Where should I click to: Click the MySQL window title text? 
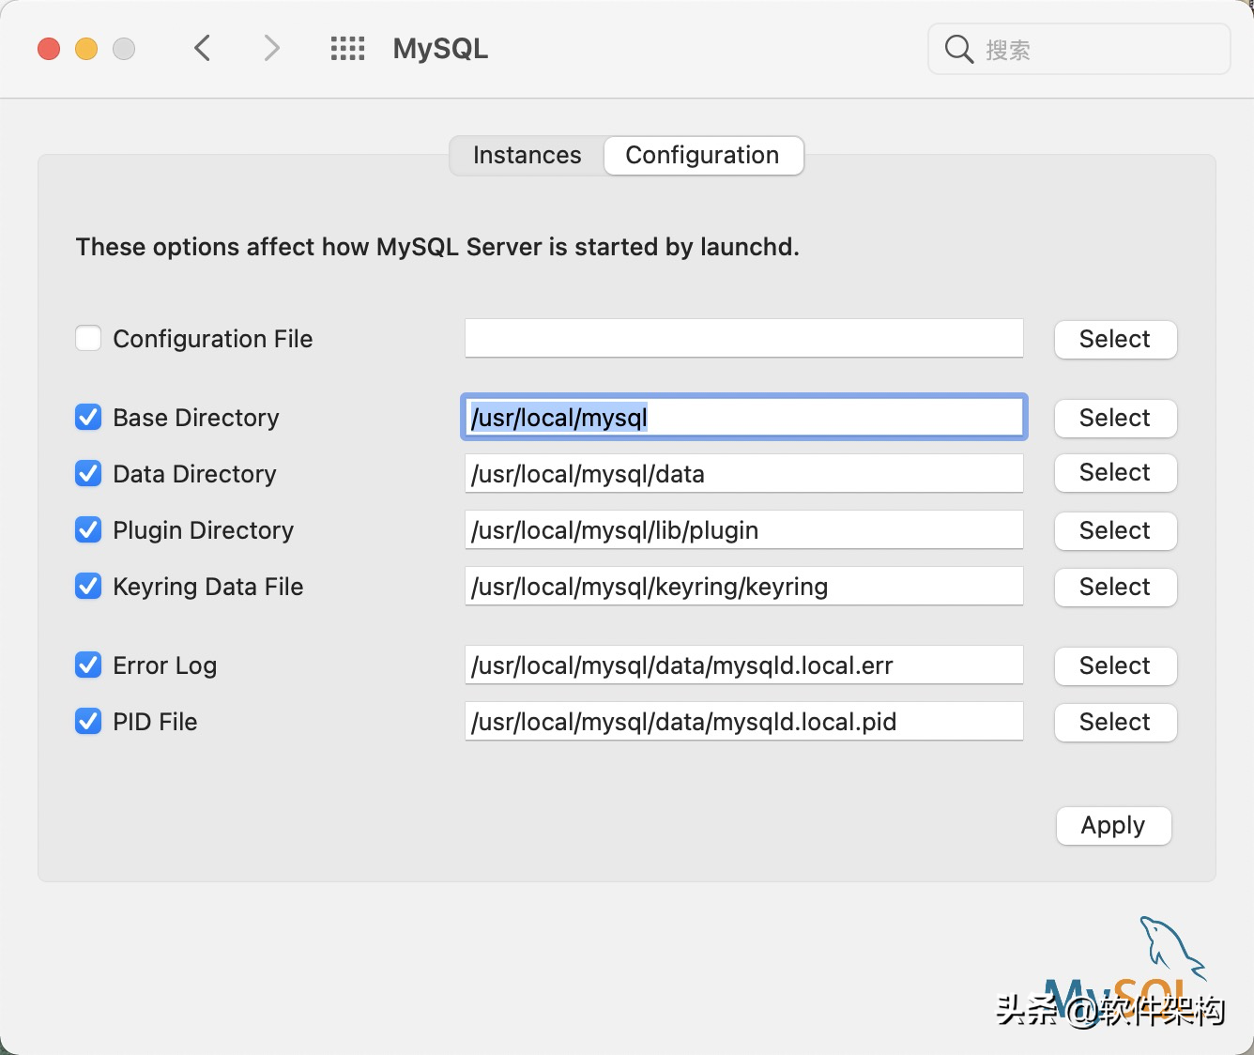pos(440,49)
